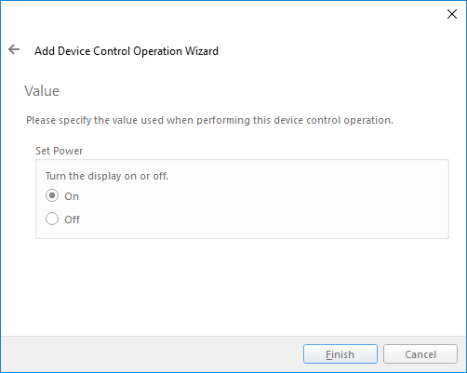467x373 pixels.
Task: Click the 'Please specify the value' instruction text
Action: 209,120
